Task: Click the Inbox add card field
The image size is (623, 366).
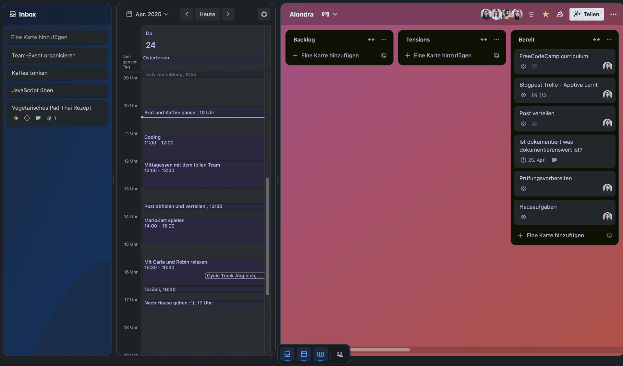Action: [x=57, y=37]
